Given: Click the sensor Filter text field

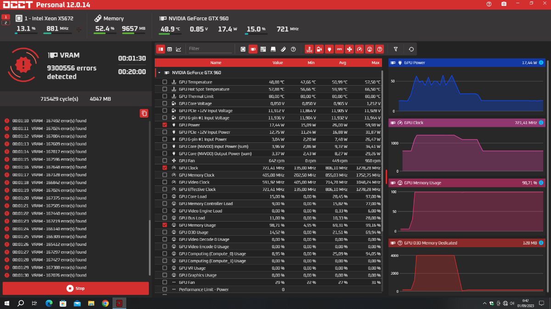Looking at the screenshot, I should tap(209, 49).
